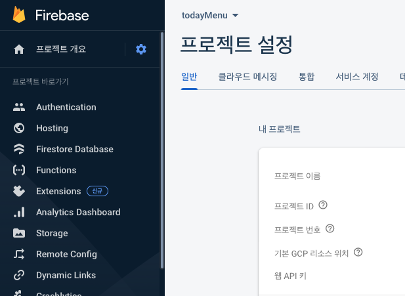405x296 pixels.
Task: Open Authentication in the sidebar
Action: [66, 107]
